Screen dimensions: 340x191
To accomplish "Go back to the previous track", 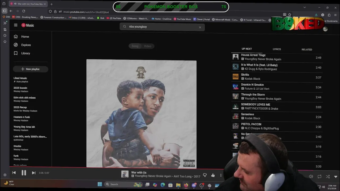I will pyautogui.click(x=14, y=173).
